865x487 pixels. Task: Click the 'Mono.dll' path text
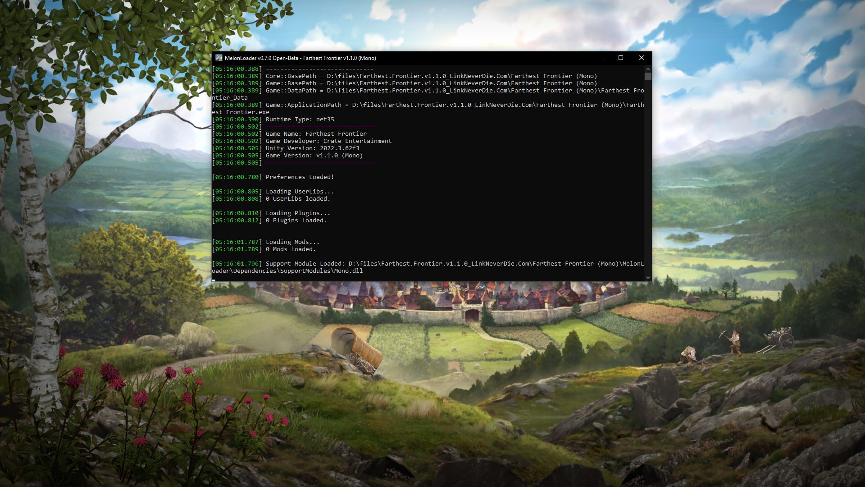tap(348, 271)
